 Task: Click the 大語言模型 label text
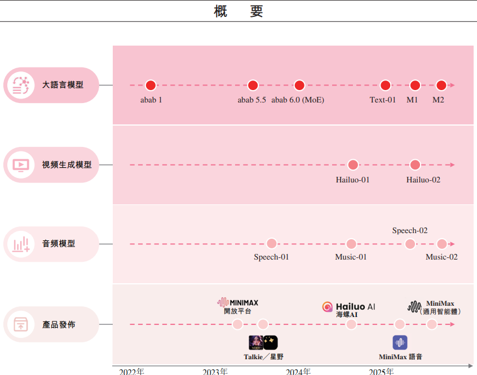(x=63, y=85)
